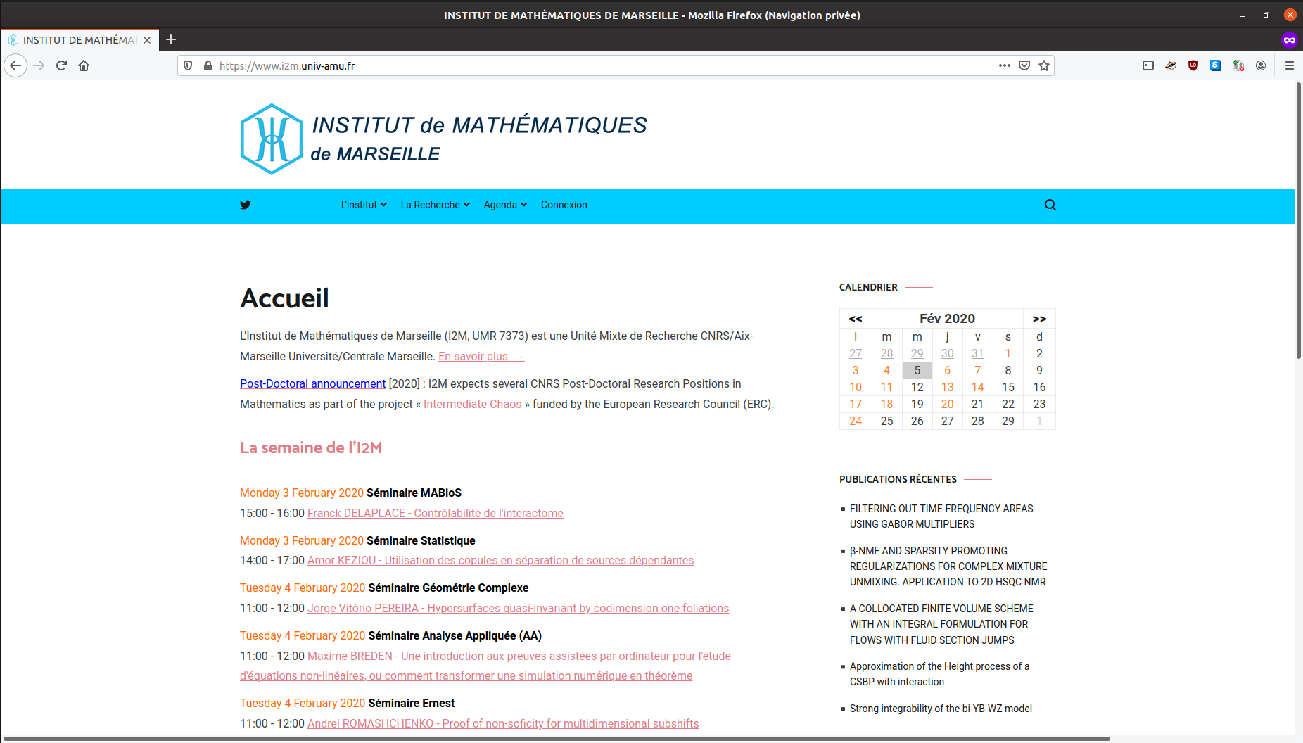1303x743 pixels.
Task: Click the address bar URL field
Action: (x=605, y=65)
